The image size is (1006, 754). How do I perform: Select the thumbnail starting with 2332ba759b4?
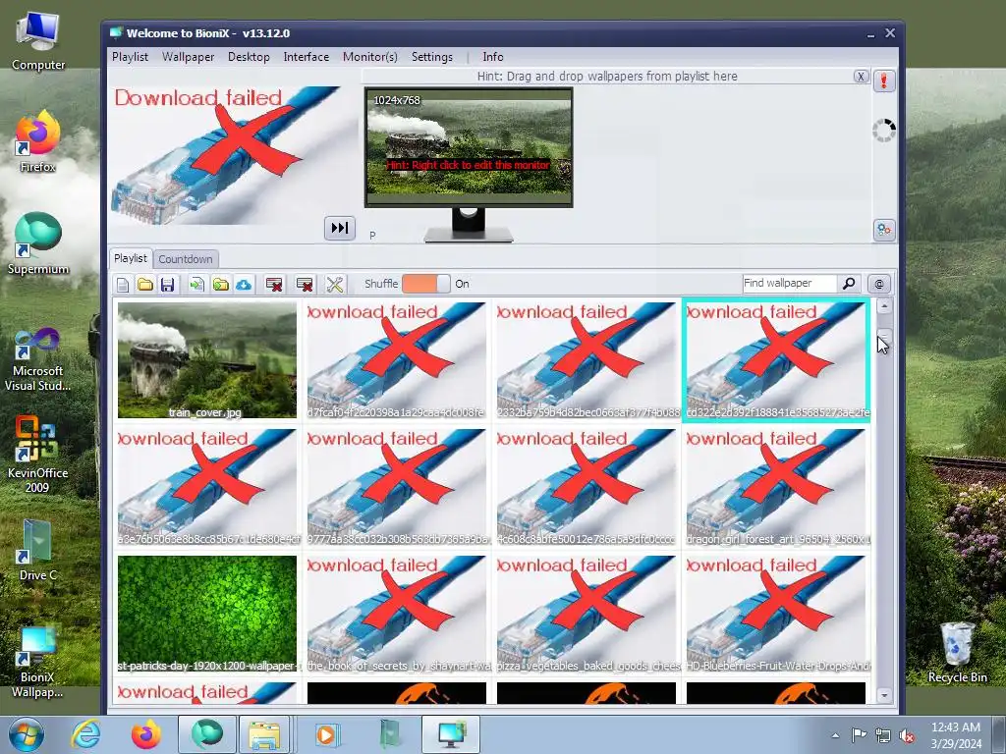(x=587, y=360)
